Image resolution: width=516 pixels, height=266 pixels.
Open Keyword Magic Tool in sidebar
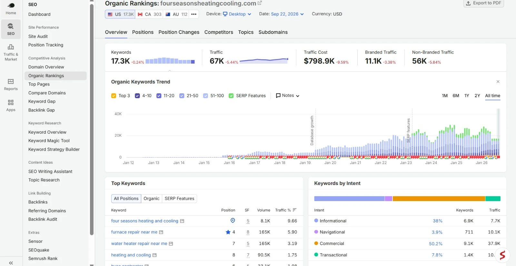tap(49, 141)
